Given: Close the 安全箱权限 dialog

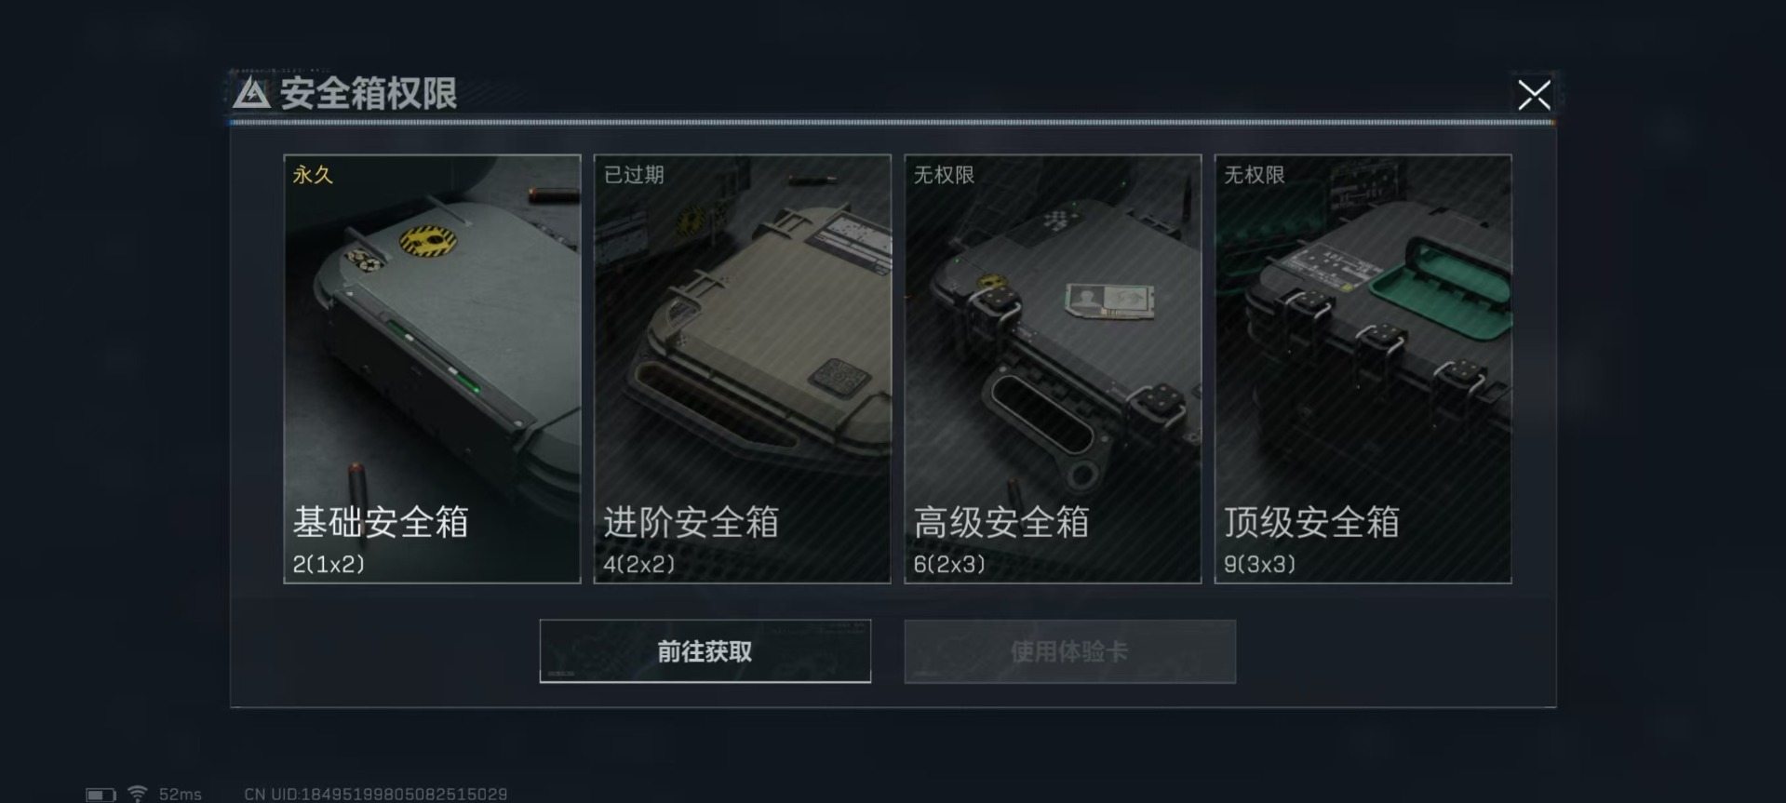Looking at the screenshot, I should pos(1534,94).
